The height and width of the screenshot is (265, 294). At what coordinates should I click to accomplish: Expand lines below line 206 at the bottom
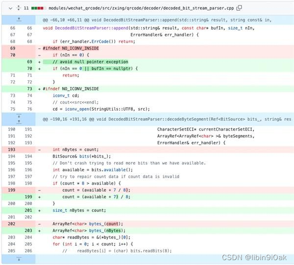click(x=19, y=259)
